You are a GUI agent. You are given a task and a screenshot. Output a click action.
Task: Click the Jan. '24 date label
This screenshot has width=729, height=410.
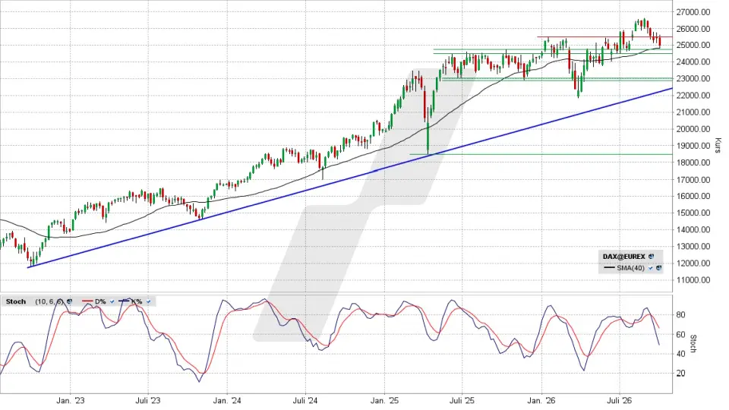coord(227,401)
